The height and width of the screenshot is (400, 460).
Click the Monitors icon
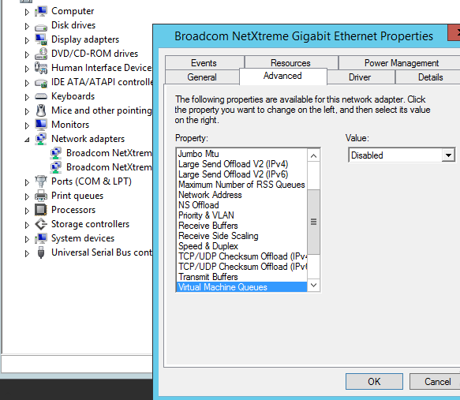pos(41,125)
